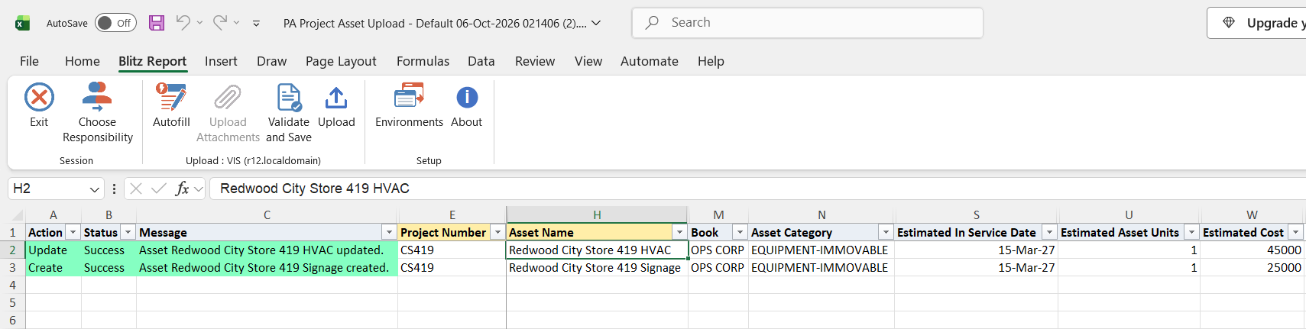The height and width of the screenshot is (329, 1306).
Task: Open the Action column filter
Action: (x=73, y=232)
